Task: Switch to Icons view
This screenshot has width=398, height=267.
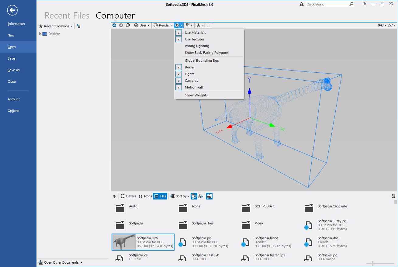Action: coord(145,196)
